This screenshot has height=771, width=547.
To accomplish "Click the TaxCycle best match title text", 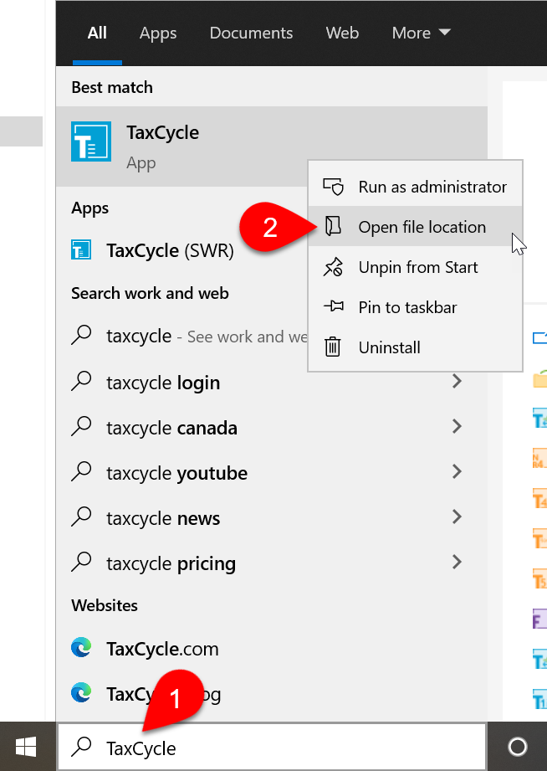I will (162, 133).
